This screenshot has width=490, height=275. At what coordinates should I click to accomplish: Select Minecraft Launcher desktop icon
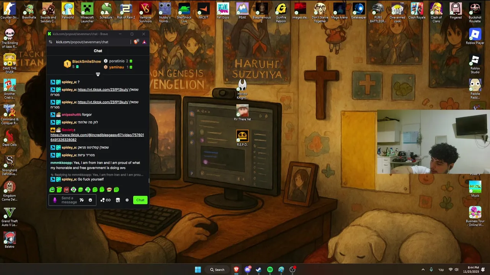click(x=87, y=13)
